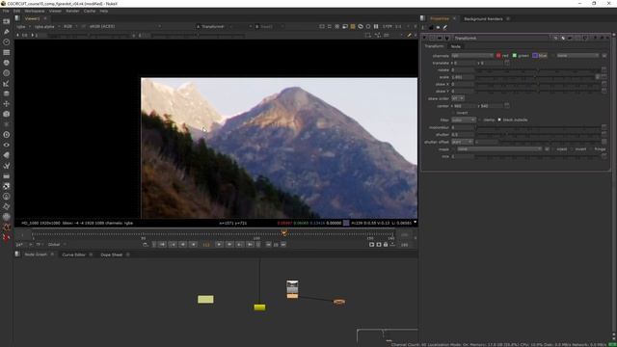The height and width of the screenshot is (347, 617).
Task: Open the mask channel dropdown
Action: (x=499, y=149)
